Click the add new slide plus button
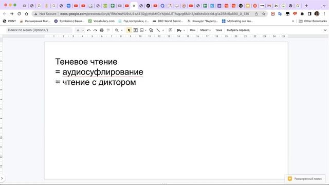Screen dimensions: 329x185 [x=78, y=30]
